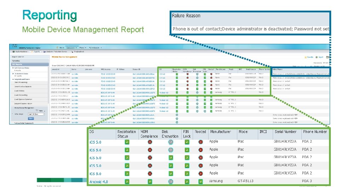
Task: Click the Favorite star icon
Action: coord(306,57)
